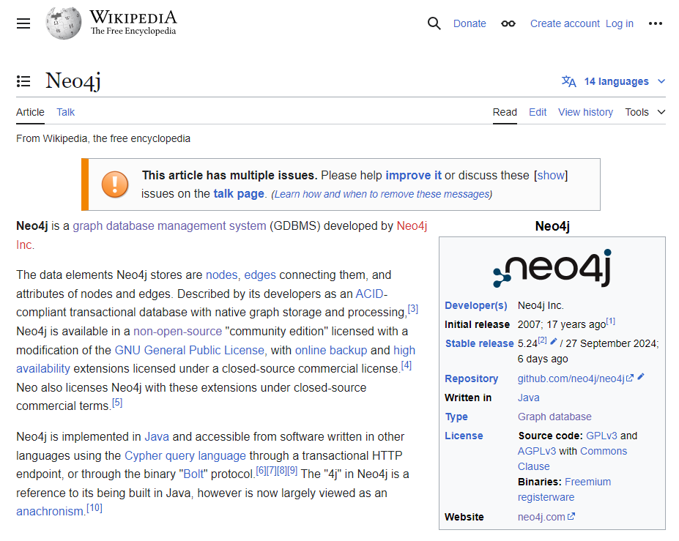Click the orange warning notice icon

115,184
